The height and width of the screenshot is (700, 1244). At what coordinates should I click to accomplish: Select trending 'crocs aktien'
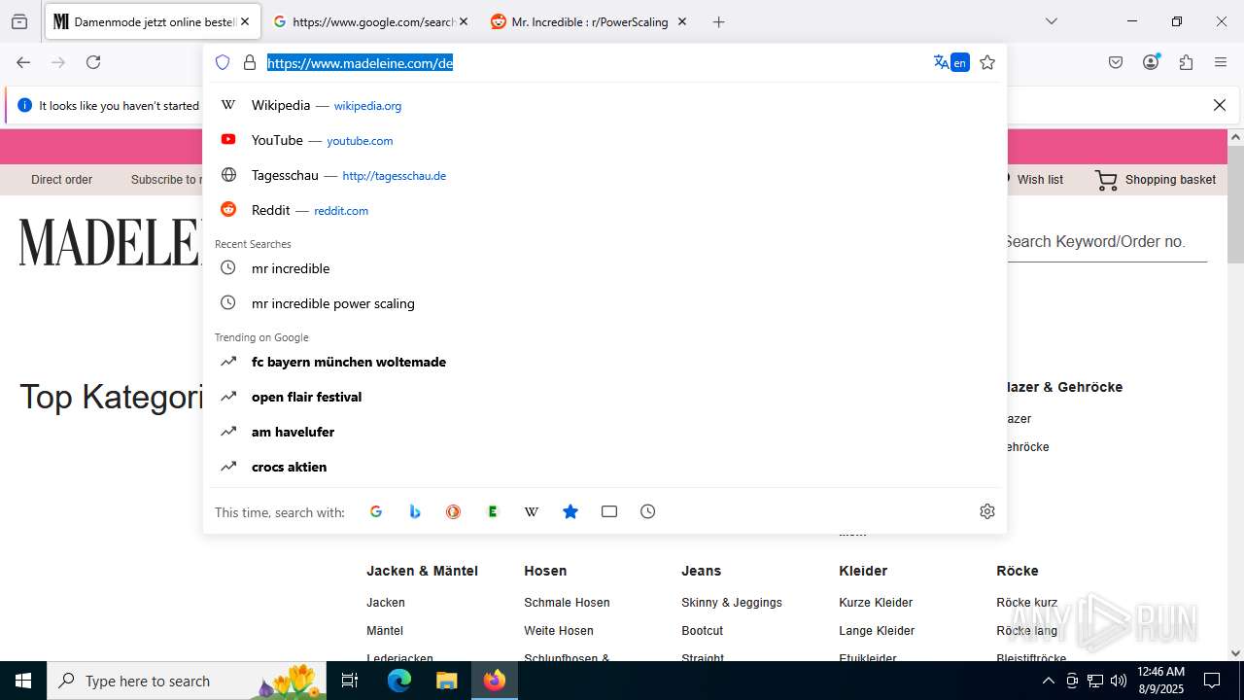[x=605, y=467]
